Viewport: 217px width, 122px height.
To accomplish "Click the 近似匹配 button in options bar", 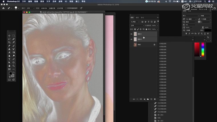I will [60, 8].
